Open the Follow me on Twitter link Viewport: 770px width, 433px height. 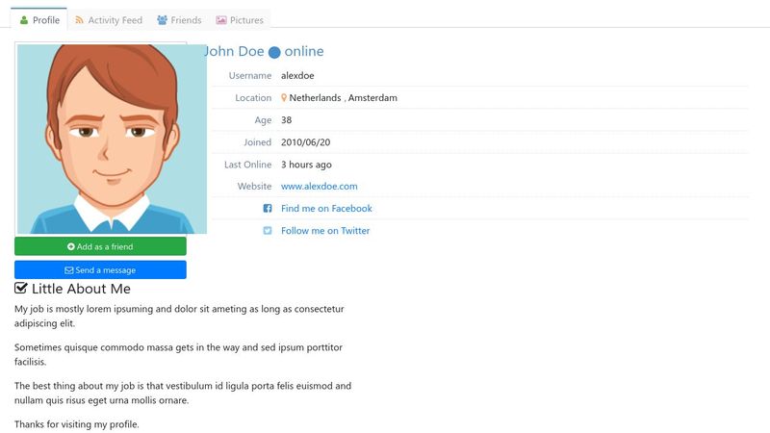click(x=325, y=230)
